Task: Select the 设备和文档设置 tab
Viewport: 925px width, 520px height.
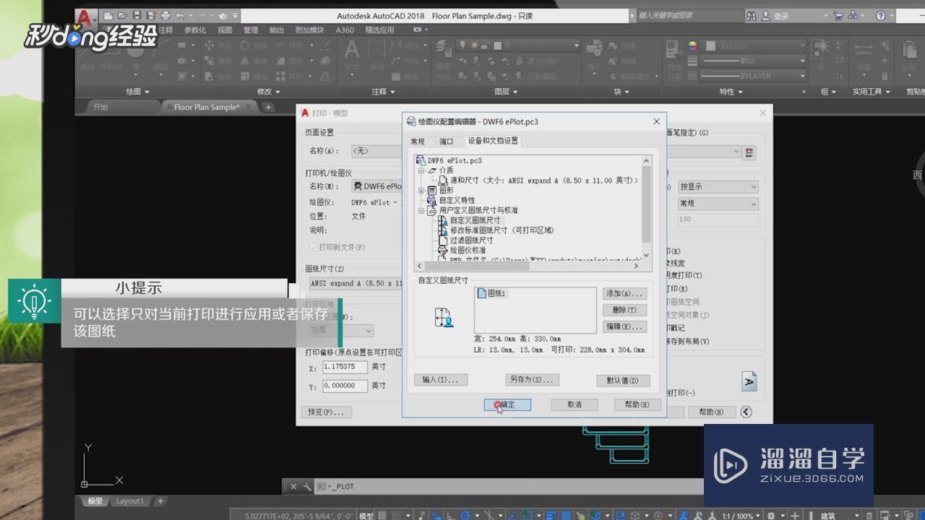Action: point(493,141)
